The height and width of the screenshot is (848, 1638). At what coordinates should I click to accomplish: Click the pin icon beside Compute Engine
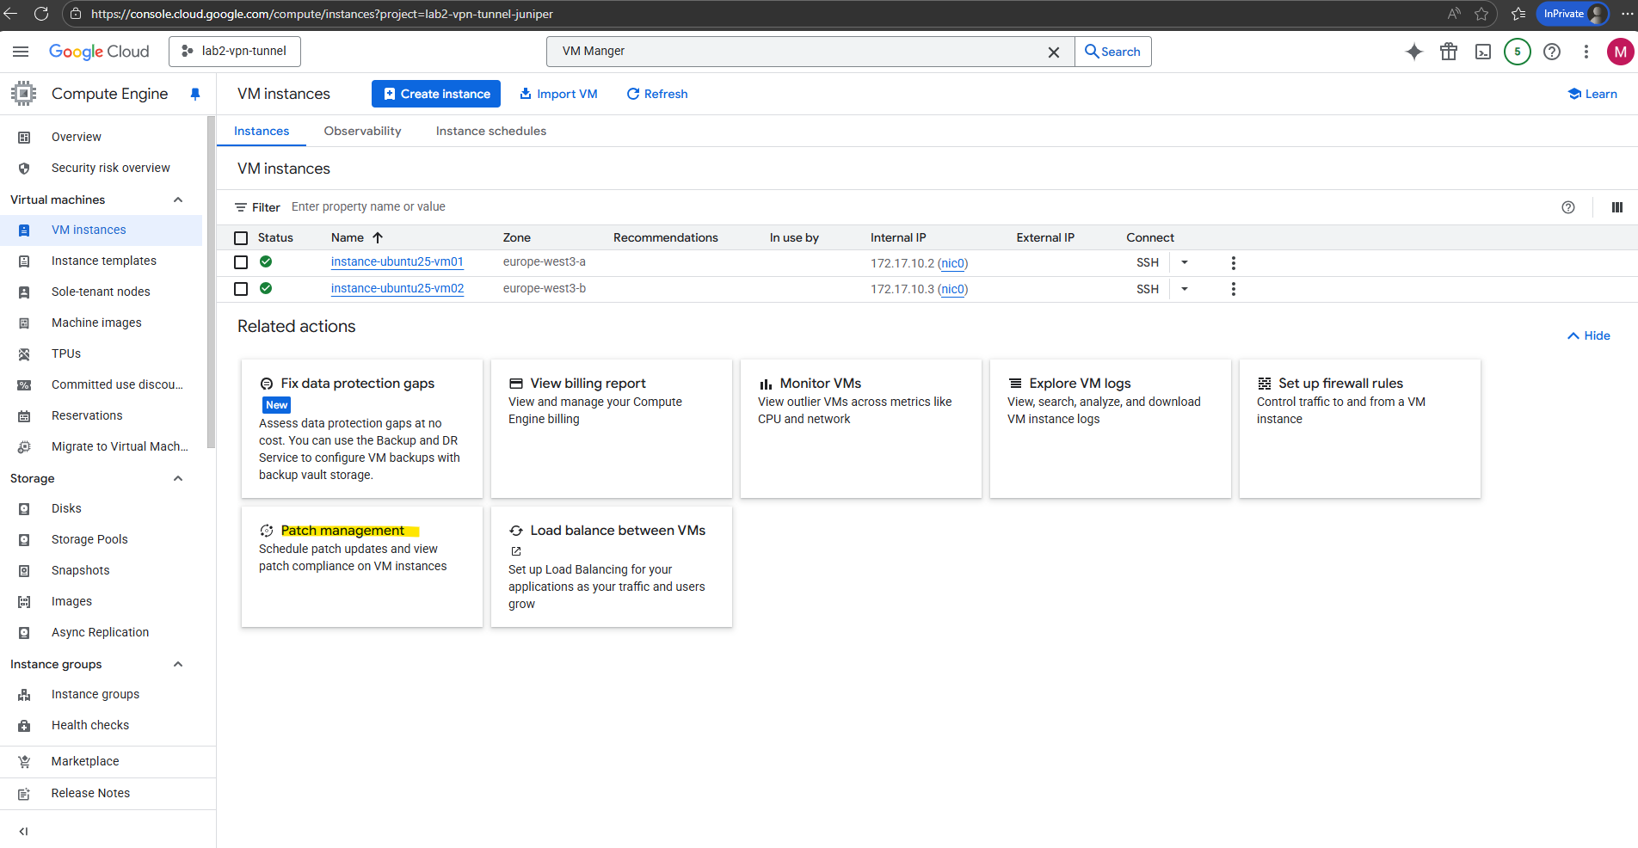pos(195,94)
